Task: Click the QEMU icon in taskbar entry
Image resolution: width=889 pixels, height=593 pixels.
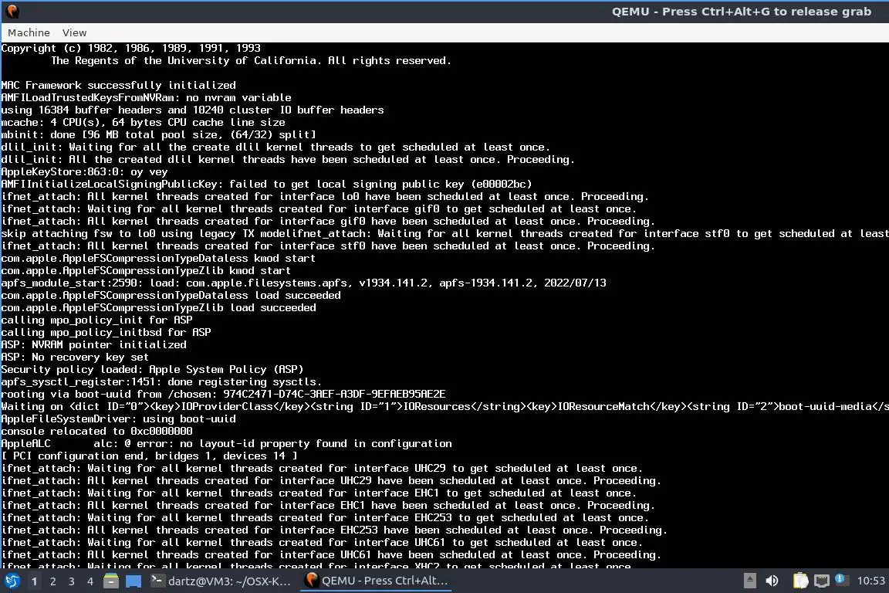Action: [x=311, y=580]
